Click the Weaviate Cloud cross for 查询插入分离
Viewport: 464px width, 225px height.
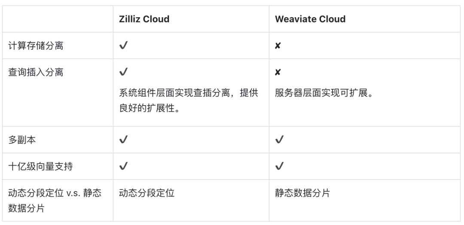tap(278, 72)
